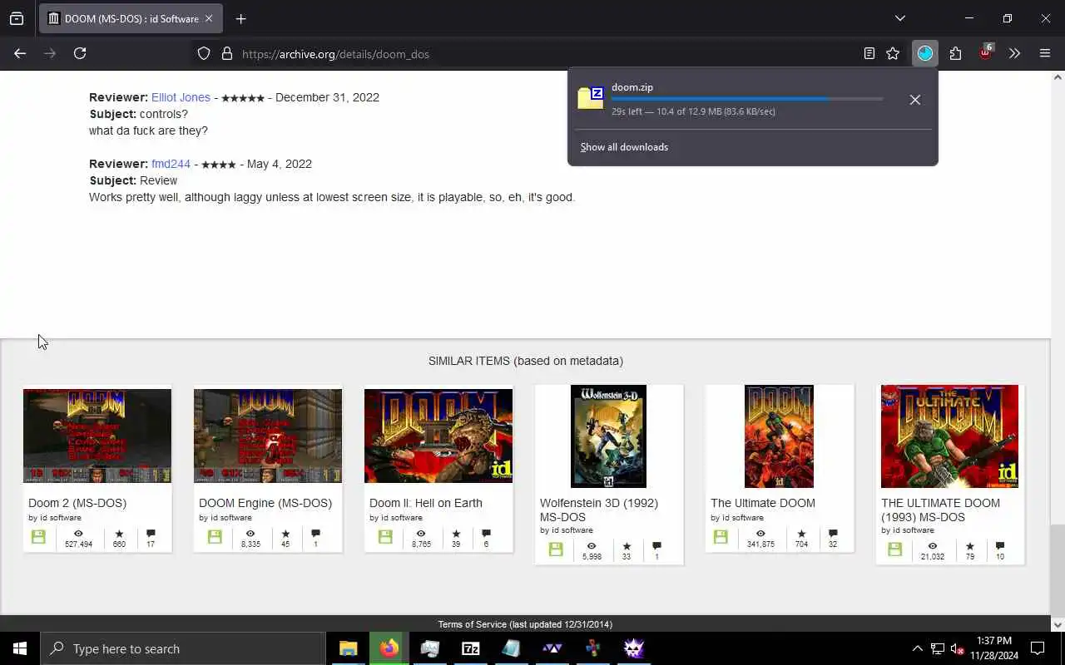
Task: Toggle reader view icon in address bar
Action: click(x=869, y=53)
